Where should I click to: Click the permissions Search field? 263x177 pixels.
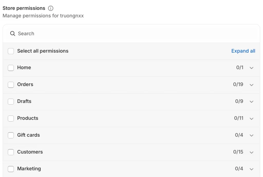[x=128, y=34]
